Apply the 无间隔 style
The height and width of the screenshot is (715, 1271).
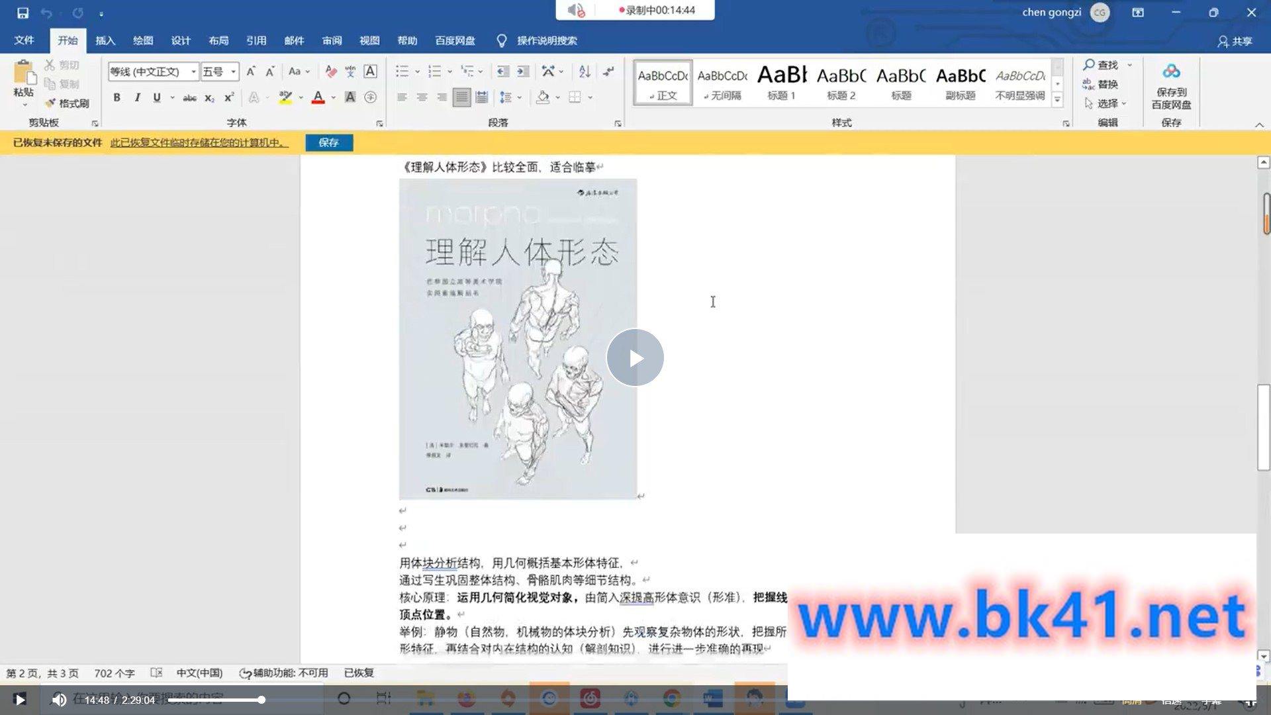coord(722,82)
